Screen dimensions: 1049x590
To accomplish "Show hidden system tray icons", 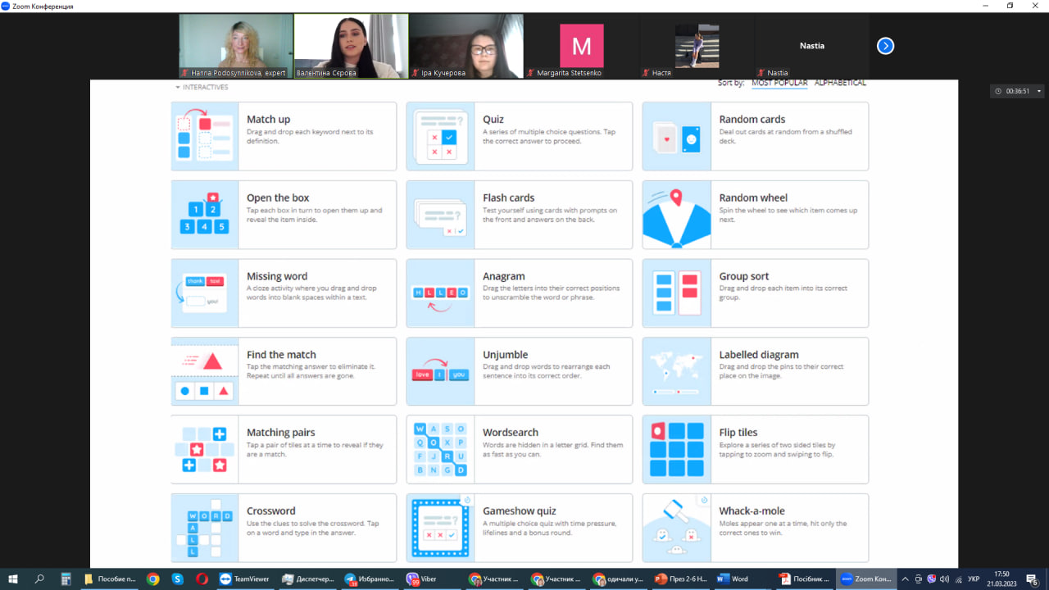I will click(x=905, y=579).
